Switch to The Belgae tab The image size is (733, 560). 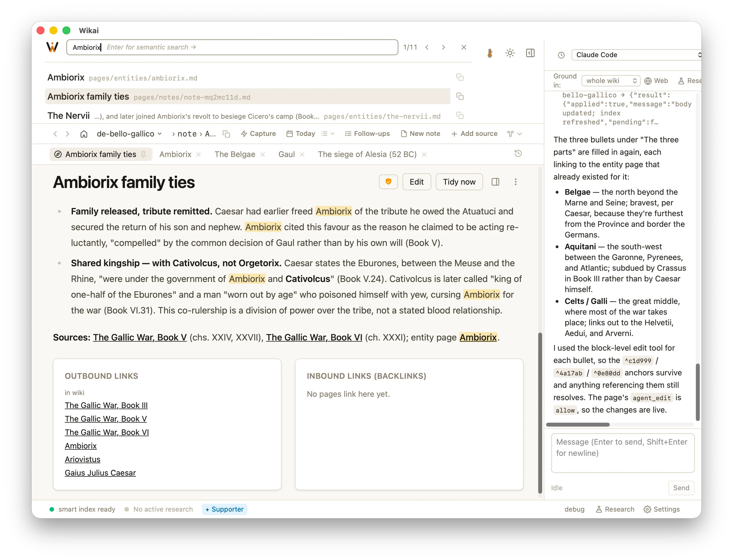235,154
